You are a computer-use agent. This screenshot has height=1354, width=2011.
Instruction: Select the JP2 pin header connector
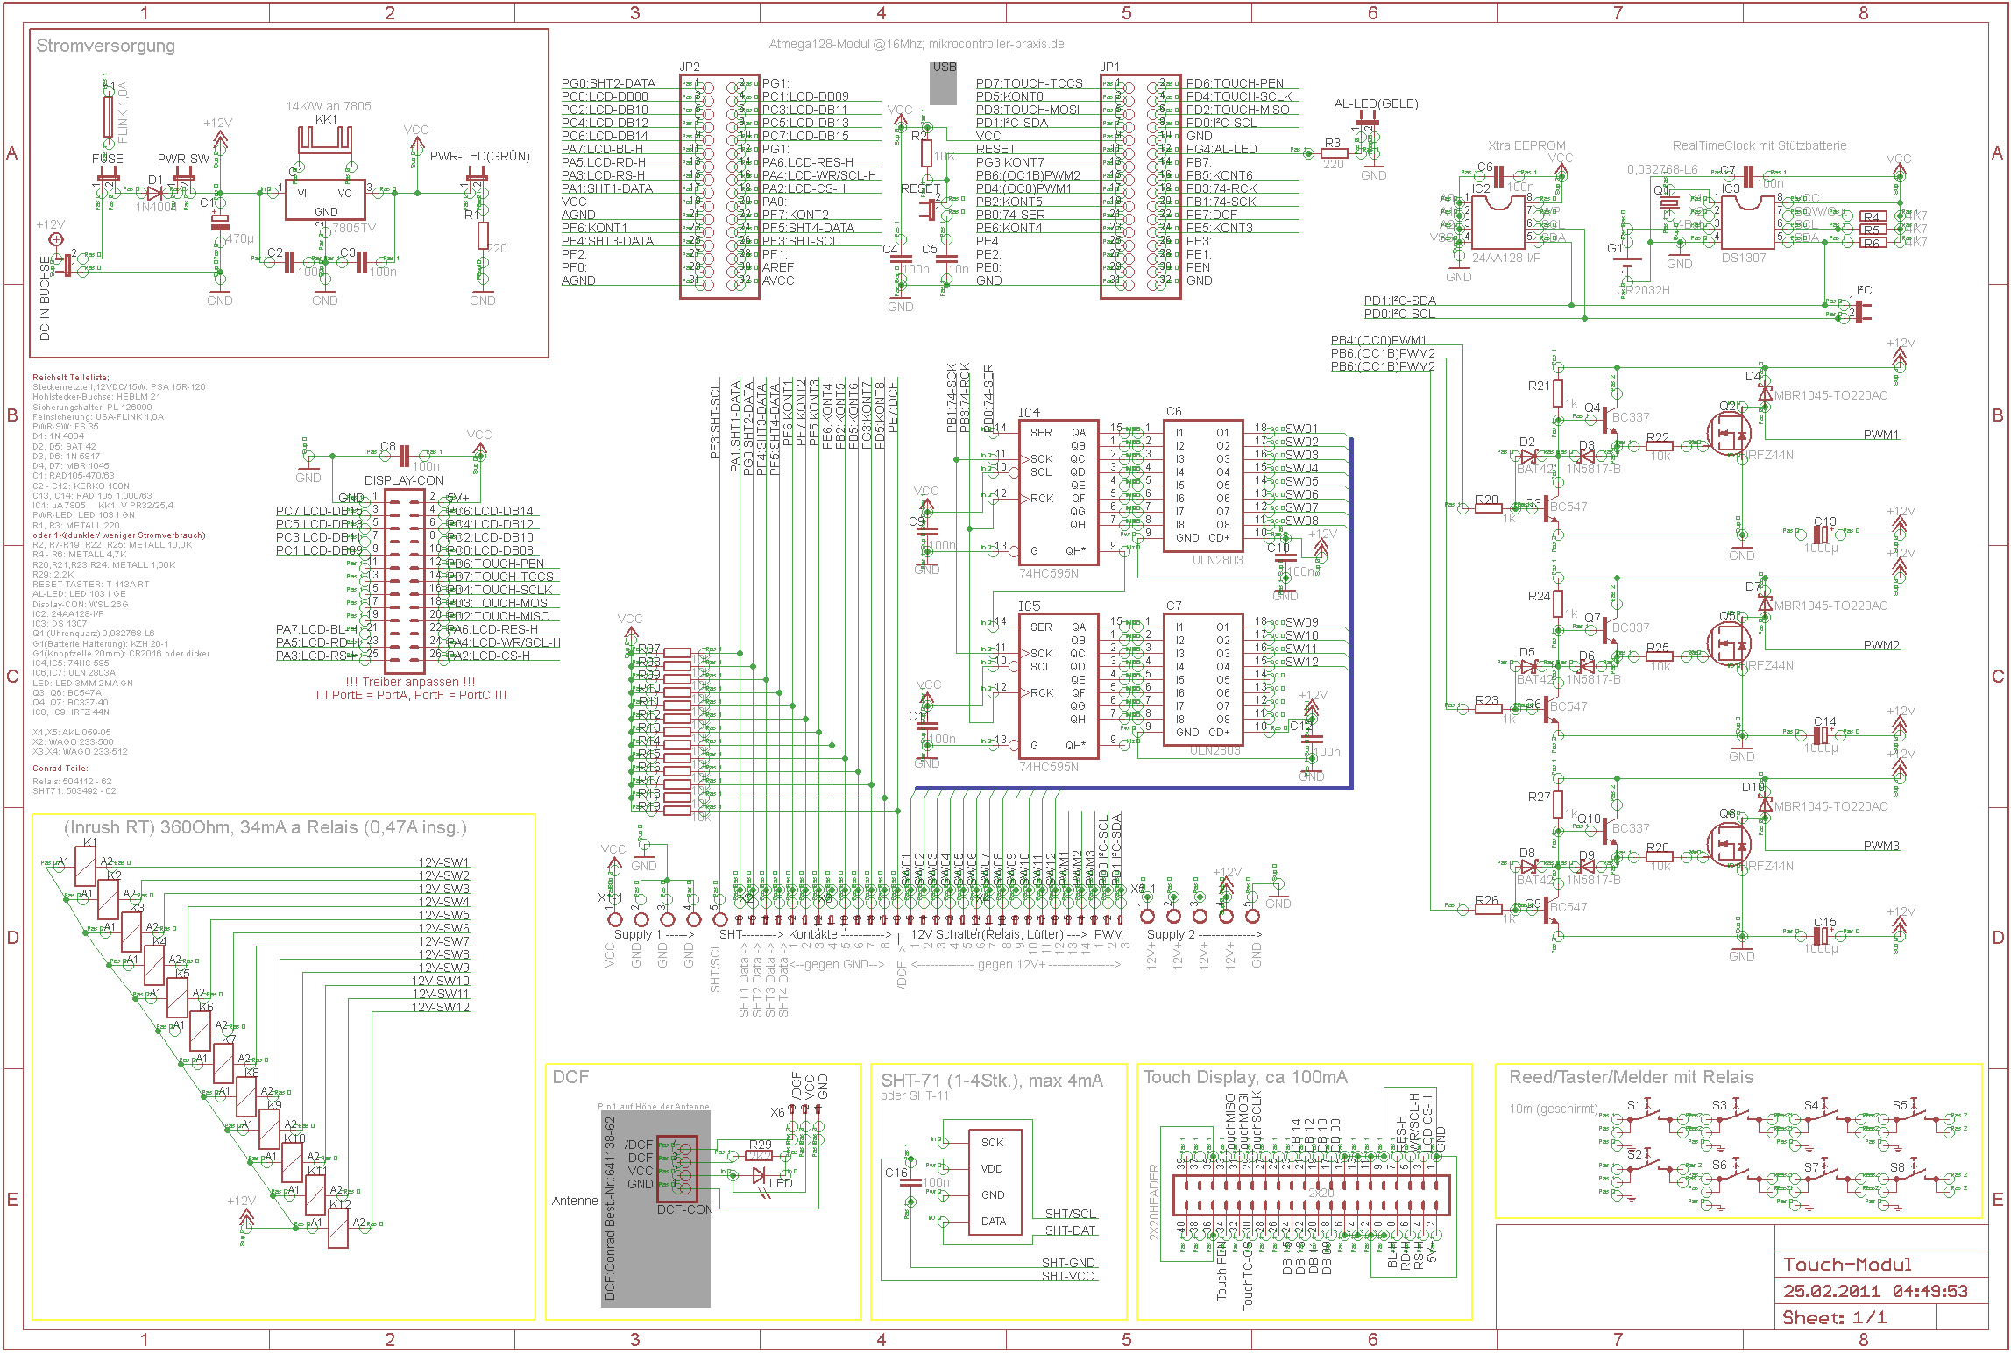point(719,186)
